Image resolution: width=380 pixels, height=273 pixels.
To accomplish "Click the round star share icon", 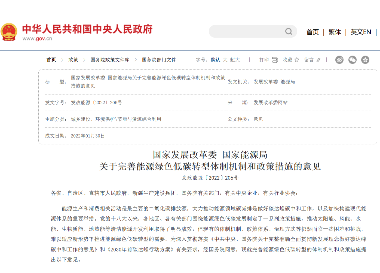I will [x=365, y=60].
